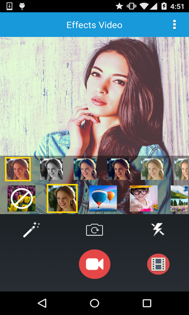Select the hot air balloon background
Viewport: 189px width, 315px height.
(103, 198)
